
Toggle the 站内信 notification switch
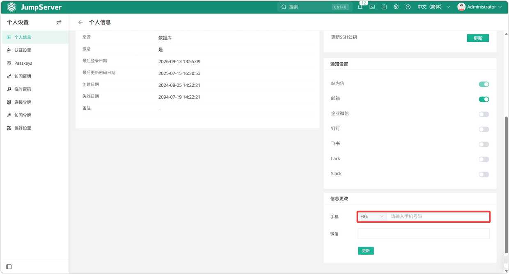(x=484, y=84)
